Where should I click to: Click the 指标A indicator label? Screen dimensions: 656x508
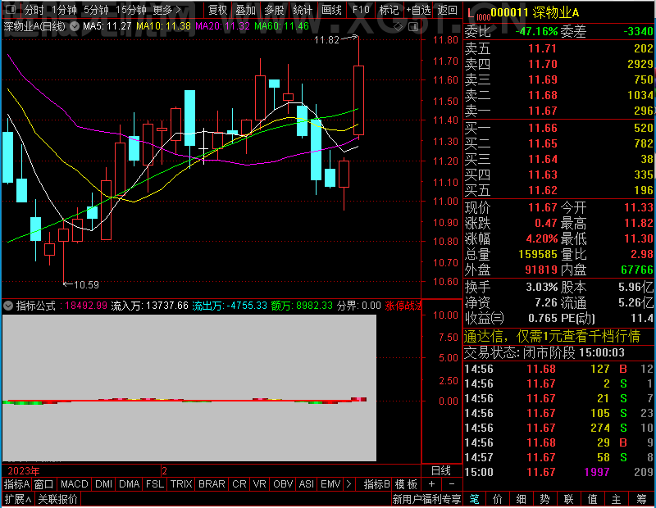point(16,484)
